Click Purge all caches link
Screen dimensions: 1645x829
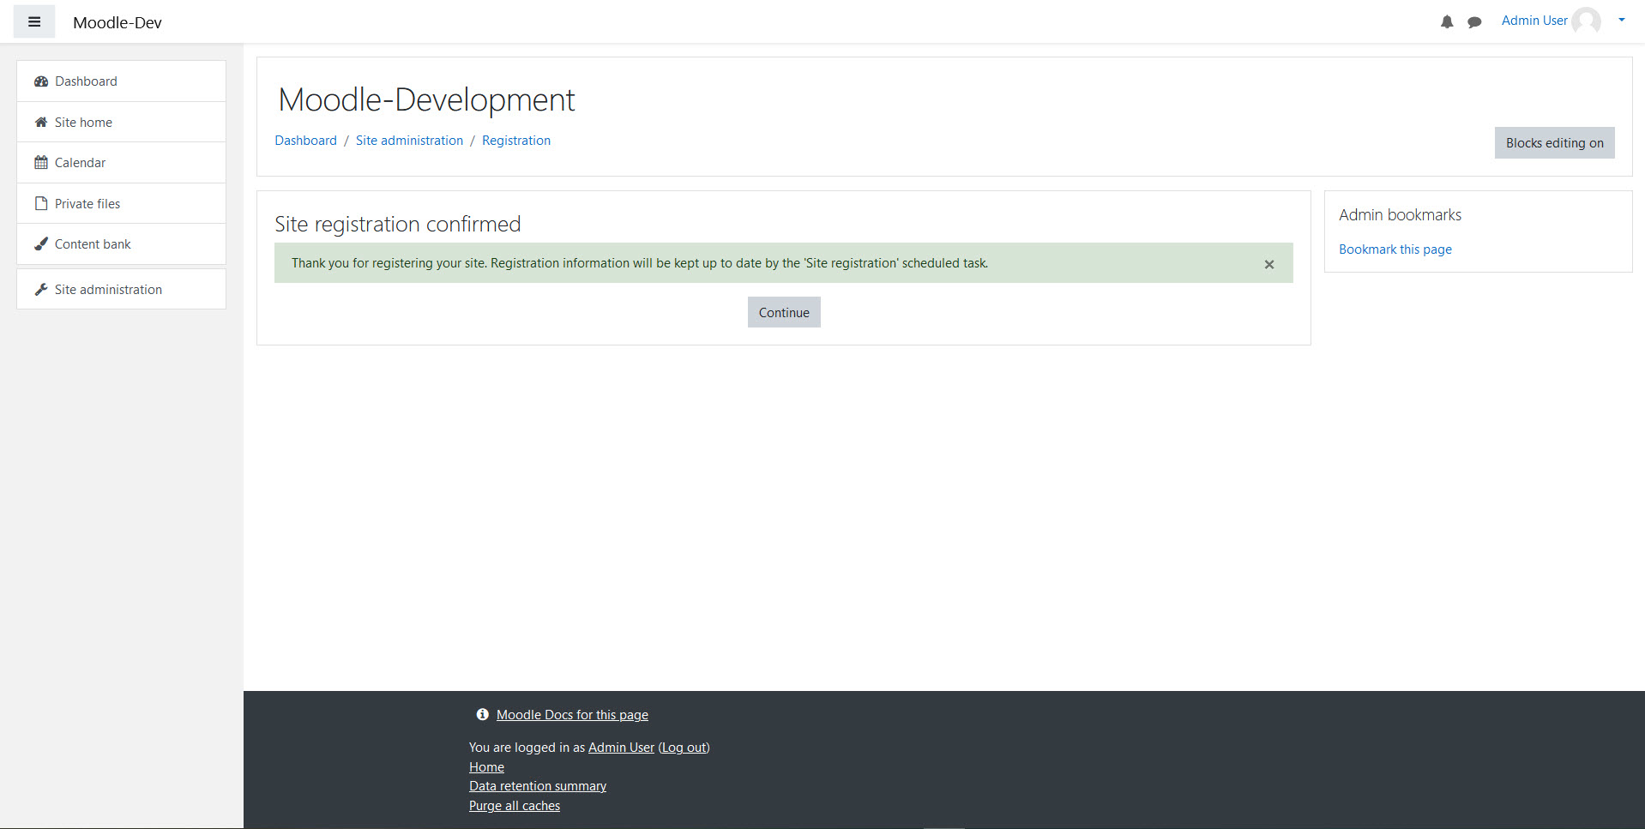515,806
